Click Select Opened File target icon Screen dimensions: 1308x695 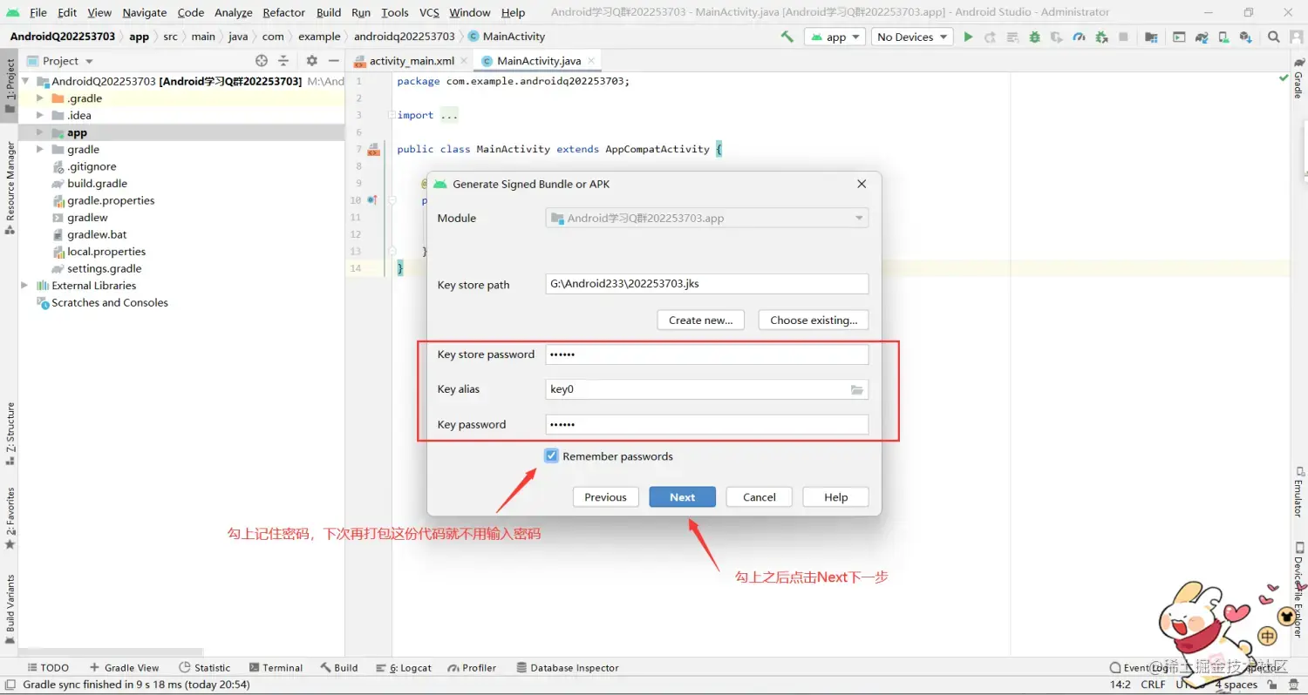[x=262, y=61]
